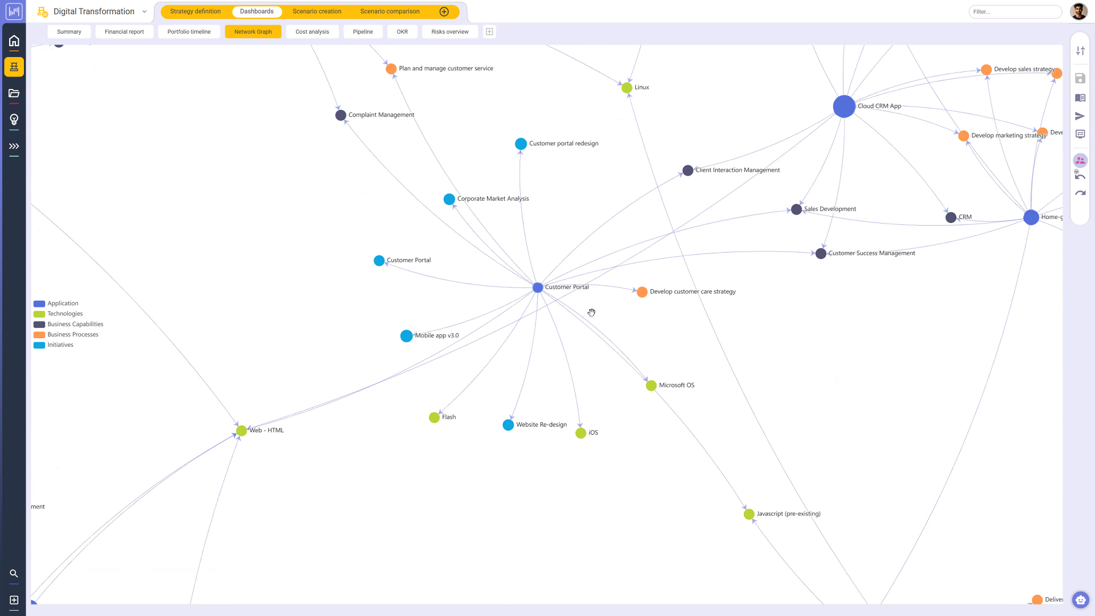Save the network graph with floppy disk icon

pos(1080,78)
